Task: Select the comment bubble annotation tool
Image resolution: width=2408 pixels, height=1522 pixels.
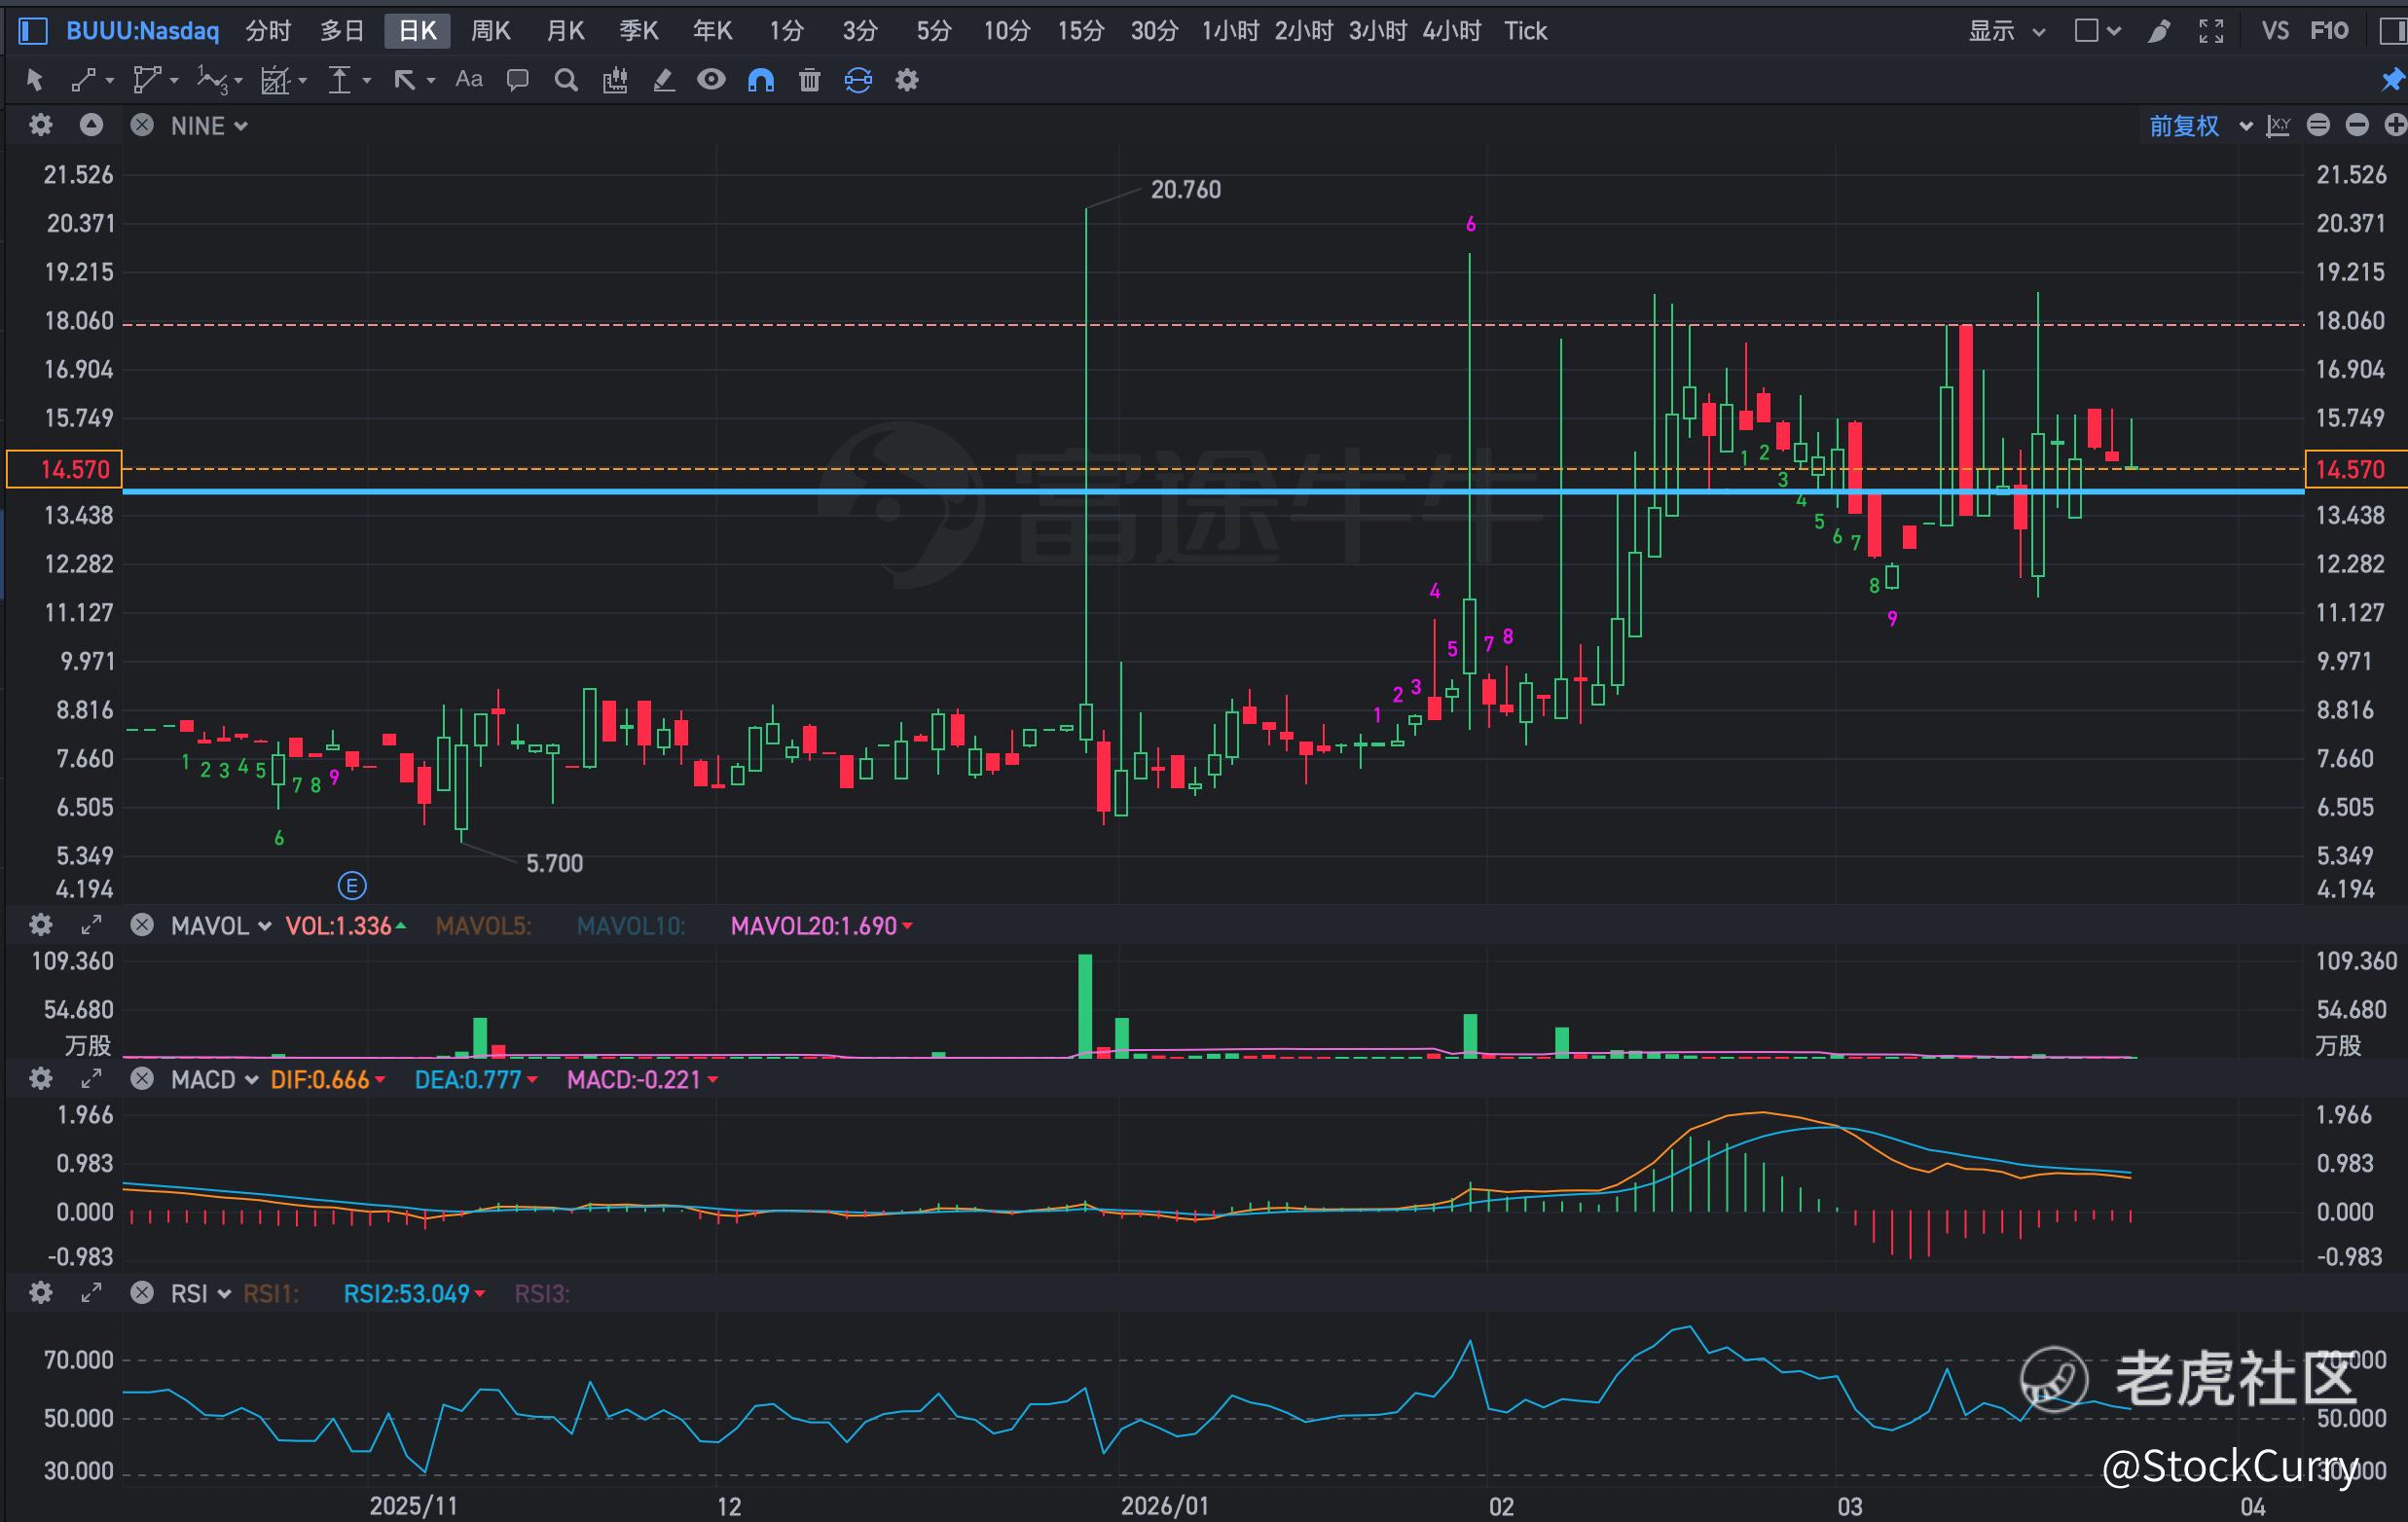Action: pos(517,80)
